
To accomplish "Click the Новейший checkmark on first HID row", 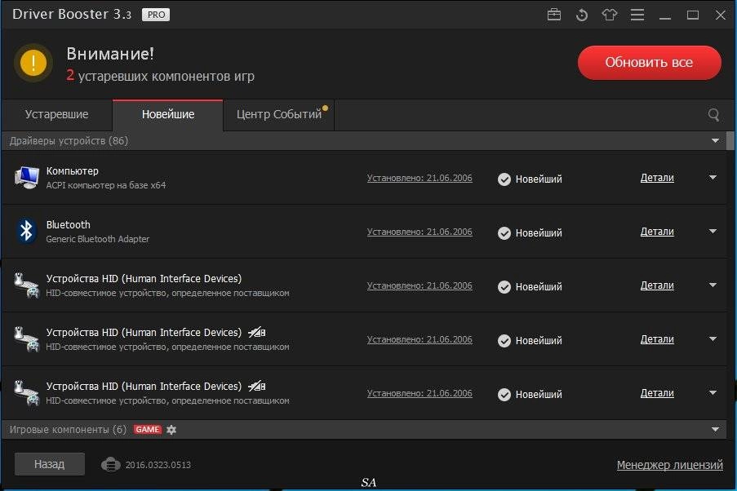I will tap(504, 286).
